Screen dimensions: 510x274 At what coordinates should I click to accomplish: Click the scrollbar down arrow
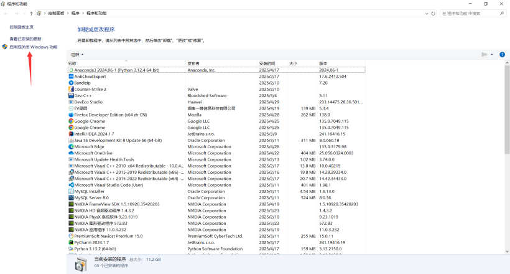click(x=507, y=252)
